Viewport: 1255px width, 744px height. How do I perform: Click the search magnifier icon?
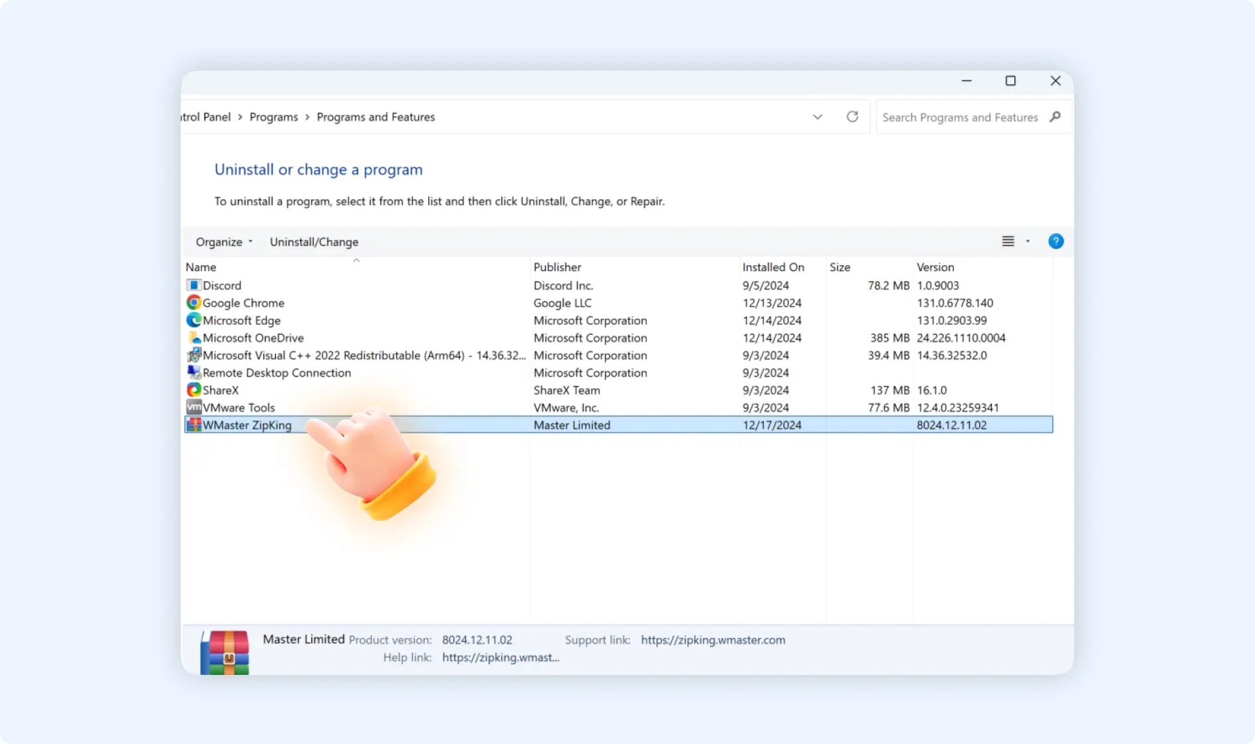pyautogui.click(x=1055, y=117)
